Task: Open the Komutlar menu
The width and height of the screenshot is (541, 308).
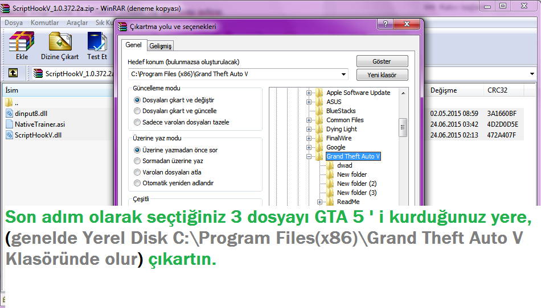Action: click(x=44, y=23)
